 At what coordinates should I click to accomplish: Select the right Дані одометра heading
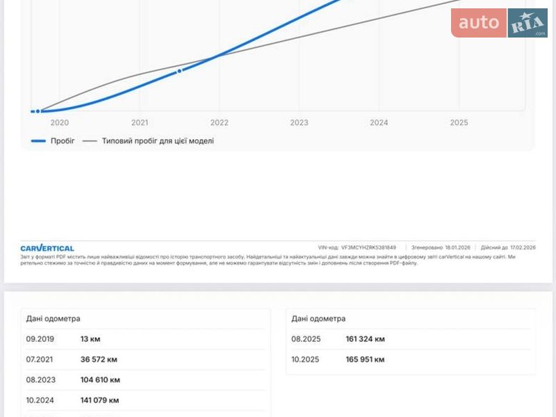click(318, 319)
